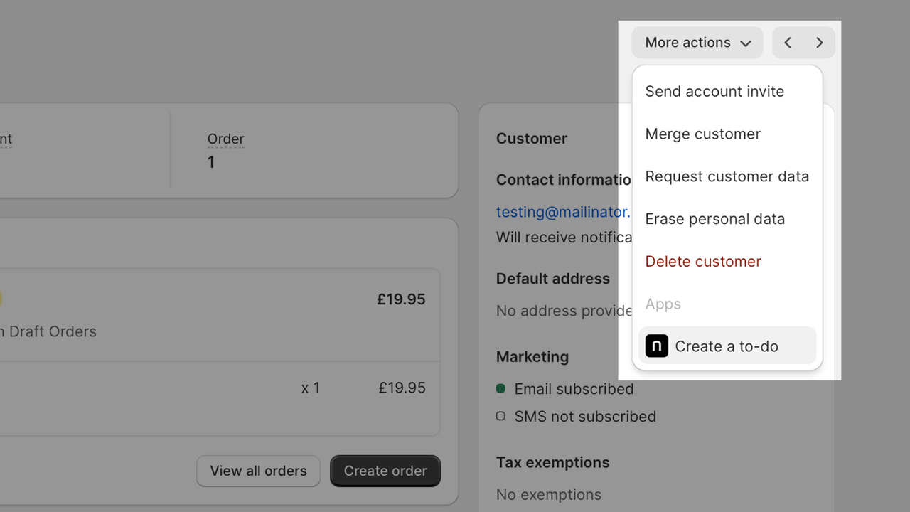Click the £19.95 order total in bold
The width and height of the screenshot is (910, 512).
401,299
